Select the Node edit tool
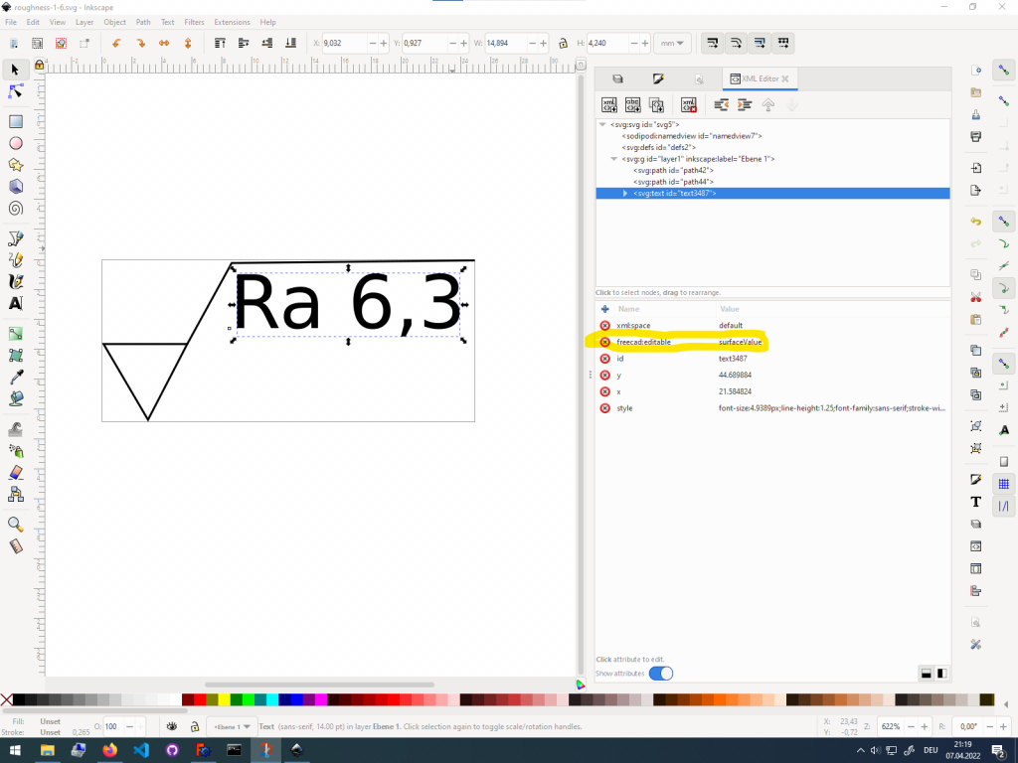The image size is (1018, 763). [16, 91]
